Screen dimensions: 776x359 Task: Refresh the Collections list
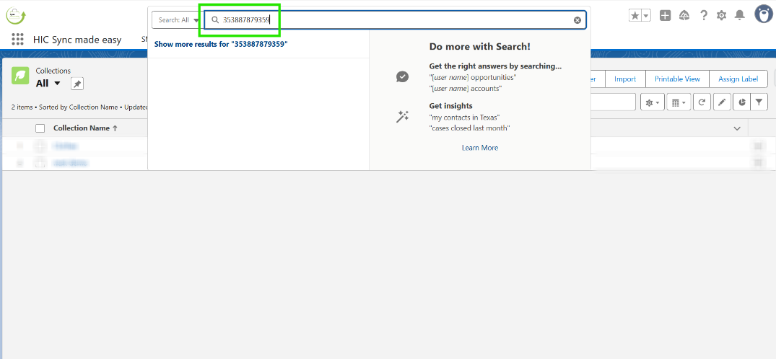[702, 103]
